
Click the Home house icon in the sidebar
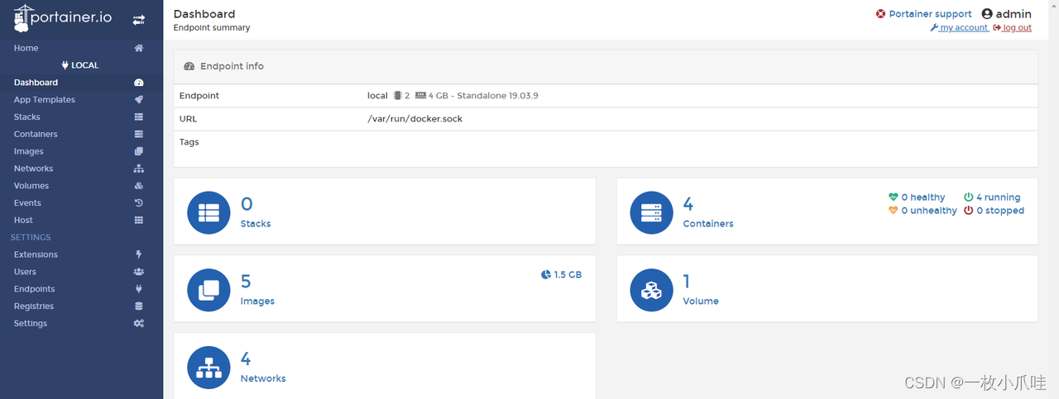point(139,48)
